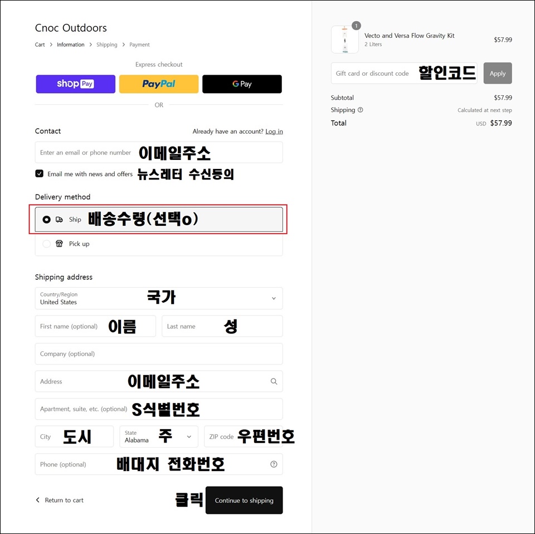Click the Shipping breadcrumb item
Screen dimensions: 535x534
(x=107, y=45)
